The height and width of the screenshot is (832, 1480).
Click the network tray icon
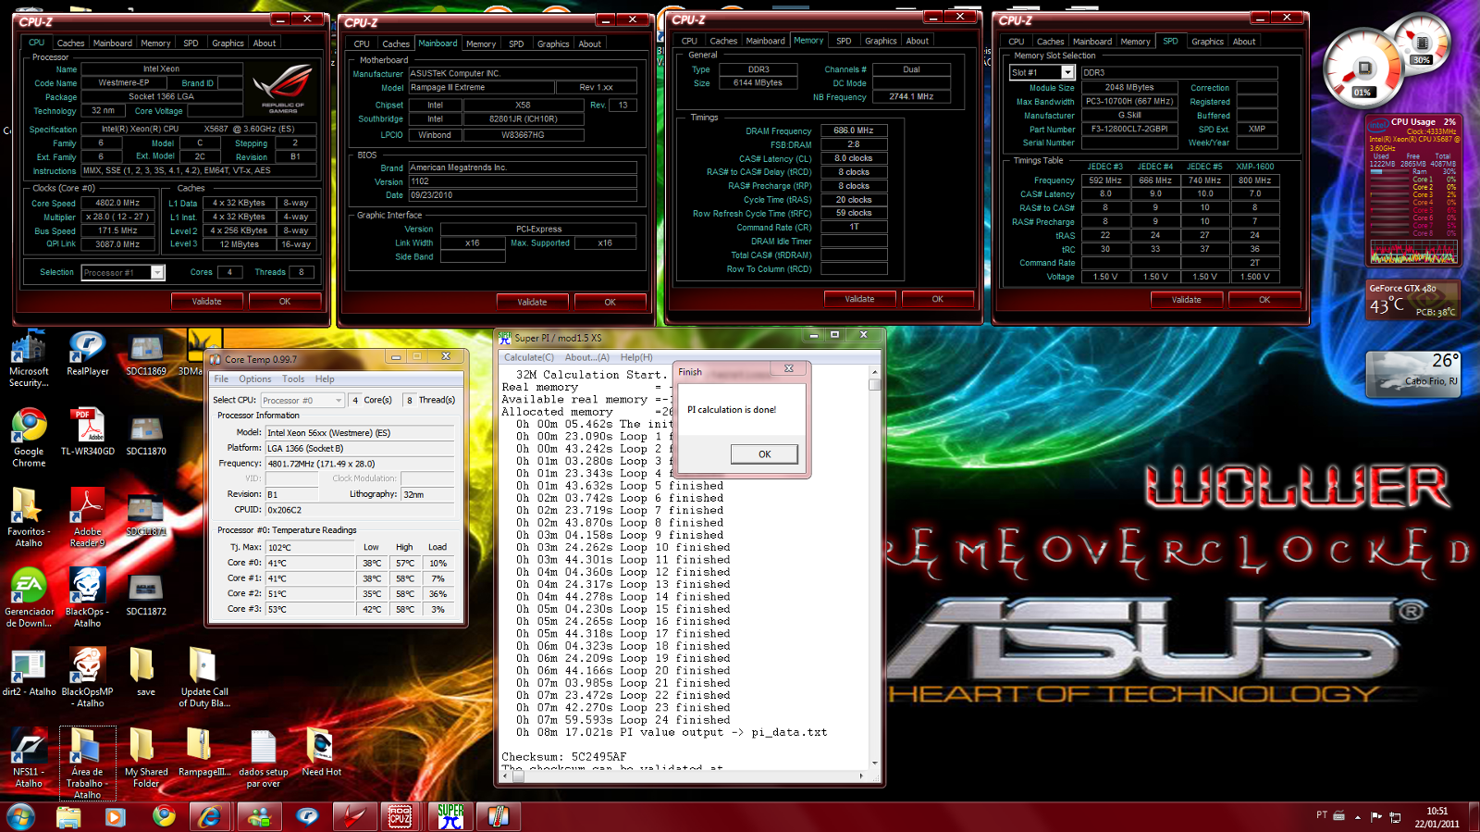1395,816
